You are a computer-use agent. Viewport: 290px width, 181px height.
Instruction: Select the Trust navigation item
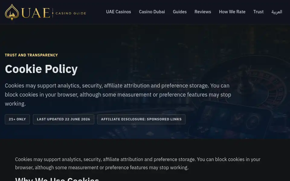258,12
